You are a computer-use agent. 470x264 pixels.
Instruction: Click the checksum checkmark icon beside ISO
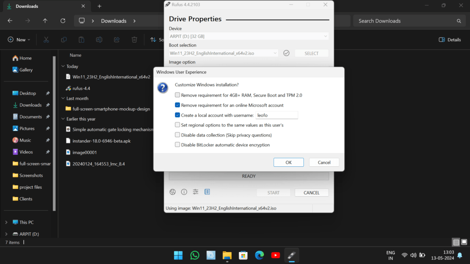tap(286, 53)
